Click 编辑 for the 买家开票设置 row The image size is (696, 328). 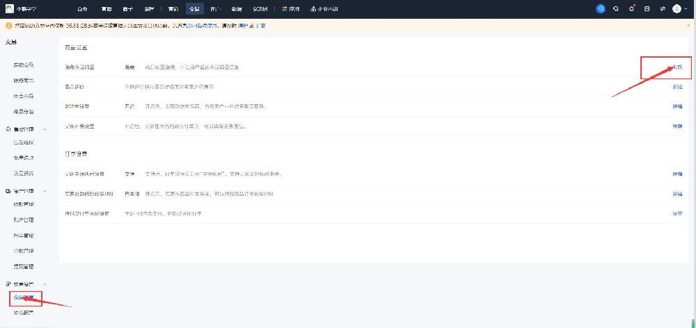[x=677, y=126]
